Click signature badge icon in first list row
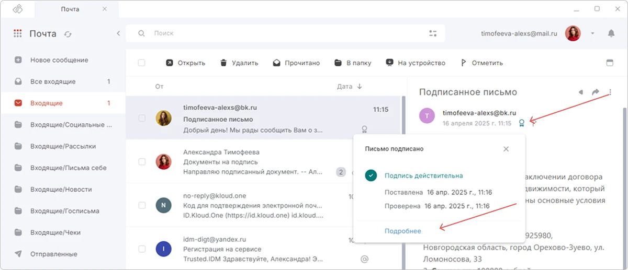This screenshot has width=628, height=270. pyautogui.click(x=365, y=129)
